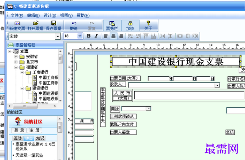Viewport: 245px width, 160px height.
Task: Click the align top edges icon
Action: pyautogui.click(x=146, y=36)
